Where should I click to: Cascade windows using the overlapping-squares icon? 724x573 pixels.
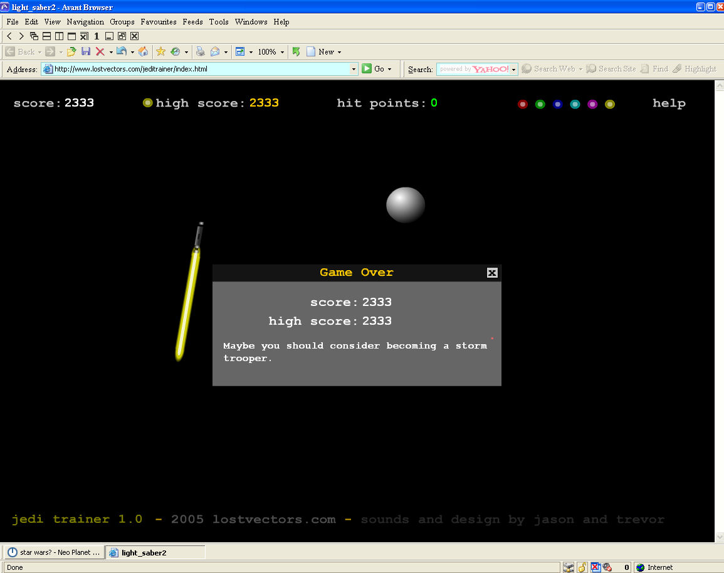(x=34, y=36)
